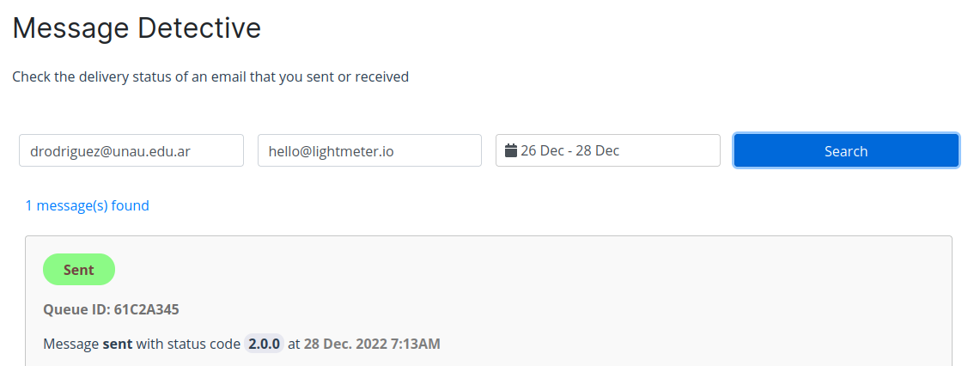Click the bold word "sent" in status line
This screenshot has height=366, width=974.
[x=118, y=345]
